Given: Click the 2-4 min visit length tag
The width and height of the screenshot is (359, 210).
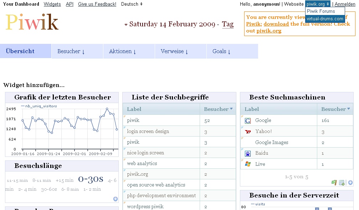Looking at the screenshot, I should pos(27,189).
